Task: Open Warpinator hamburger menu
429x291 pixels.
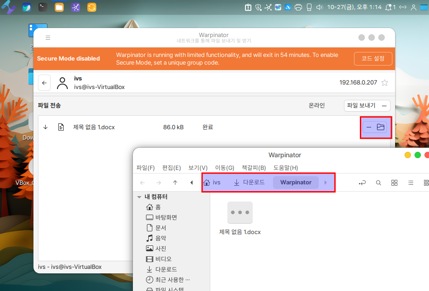Action: click(x=48, y=38)
